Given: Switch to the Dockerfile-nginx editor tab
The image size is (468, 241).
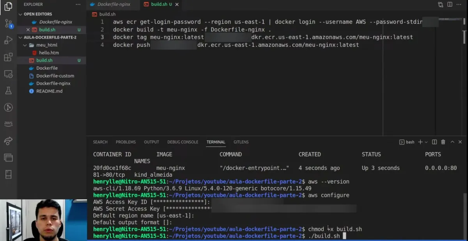Looking at the screenshot, I should pos(113,4).
